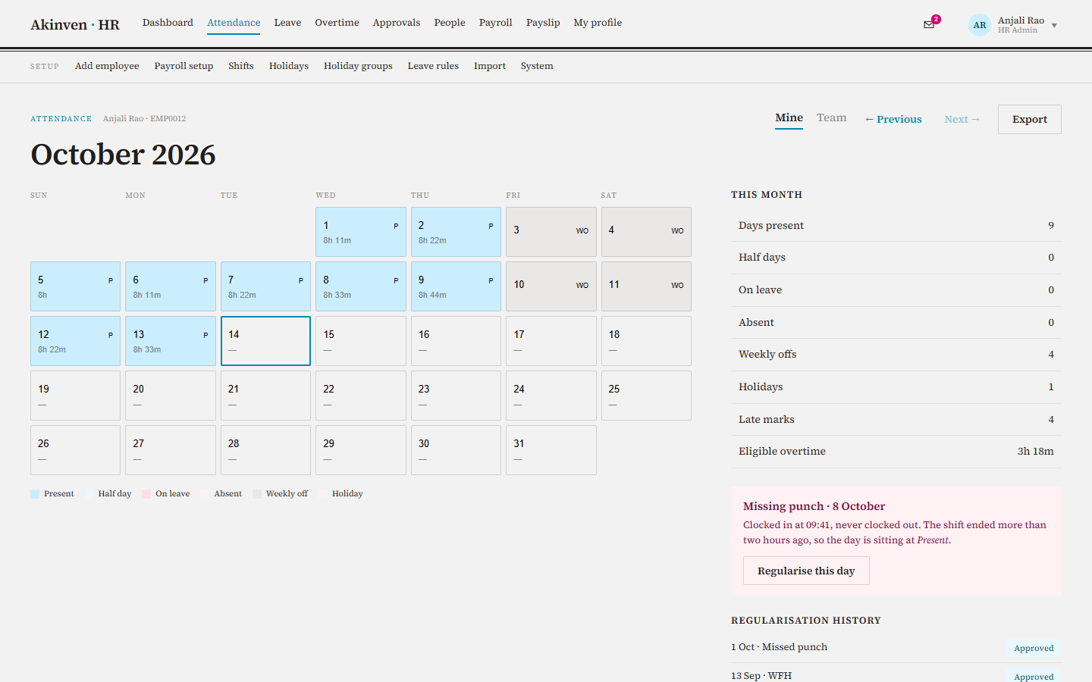Open Holiday groups settings
Viewport: 1092px width, 682px height.
(358, 66)
